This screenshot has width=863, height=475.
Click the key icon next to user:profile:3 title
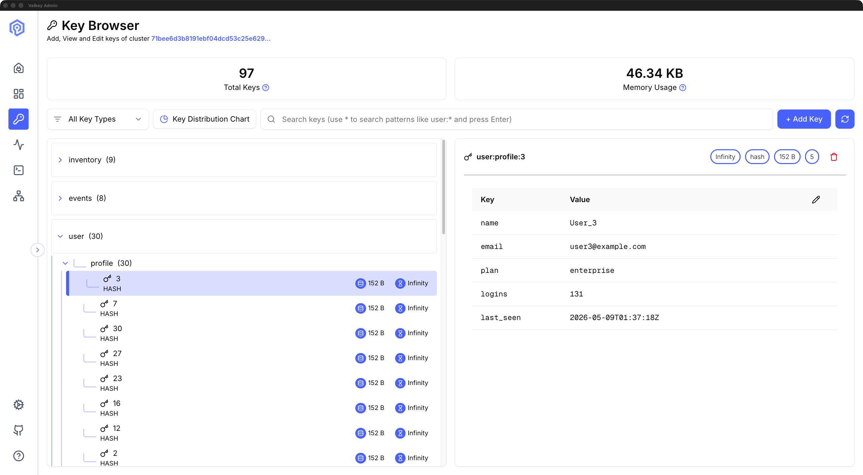click(468, 157)
